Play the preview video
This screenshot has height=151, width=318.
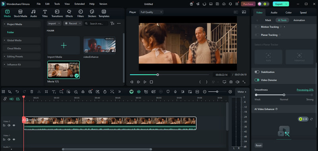coord(145,82)
